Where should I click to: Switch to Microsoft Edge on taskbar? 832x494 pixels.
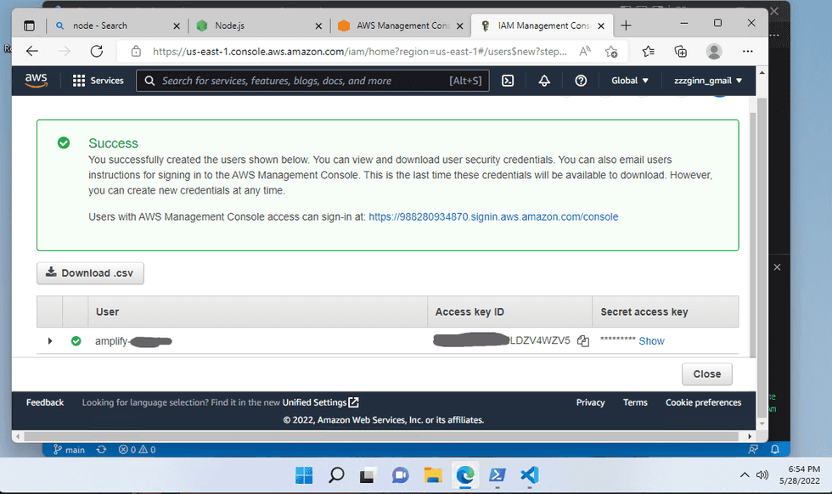click(465, 474)
